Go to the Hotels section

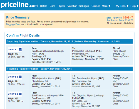pyautogui.click(x=43, y=6)
